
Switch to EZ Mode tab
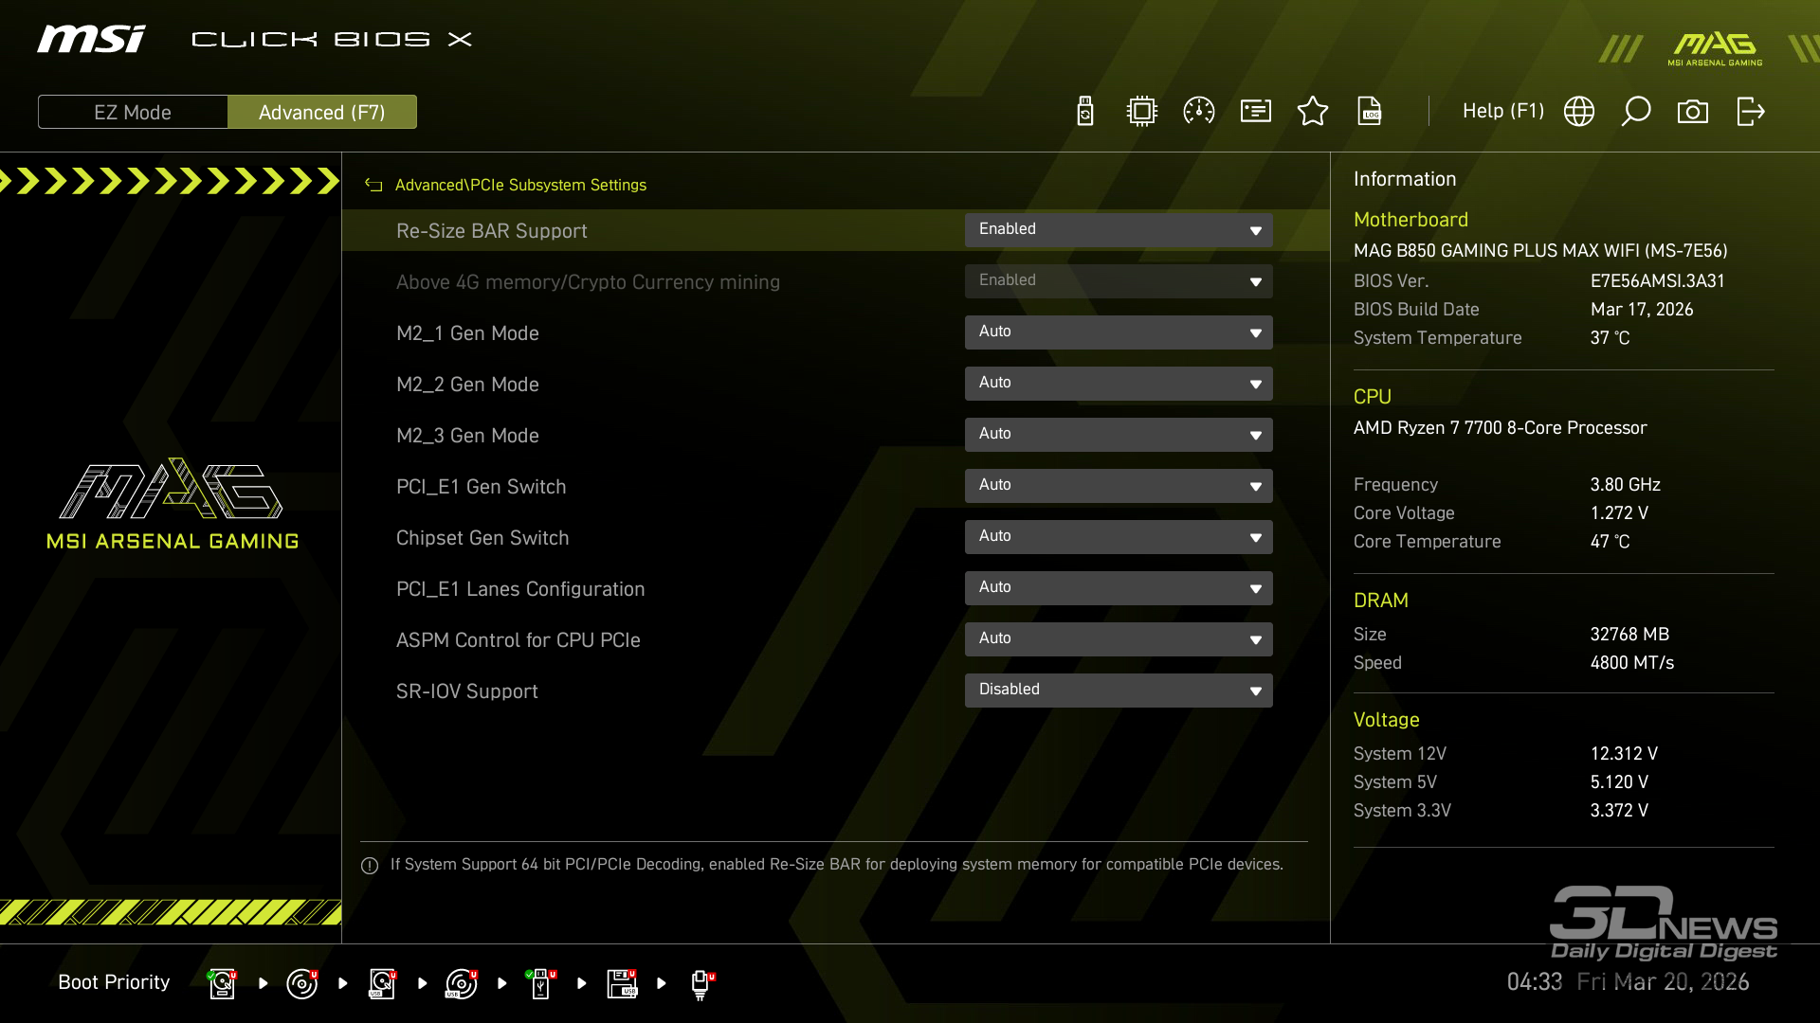133,113
